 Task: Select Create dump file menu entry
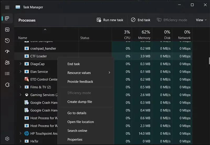[80, 102]
